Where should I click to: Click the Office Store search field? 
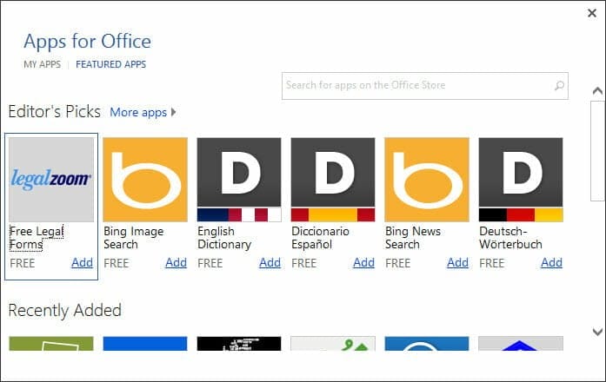[416, 85]
